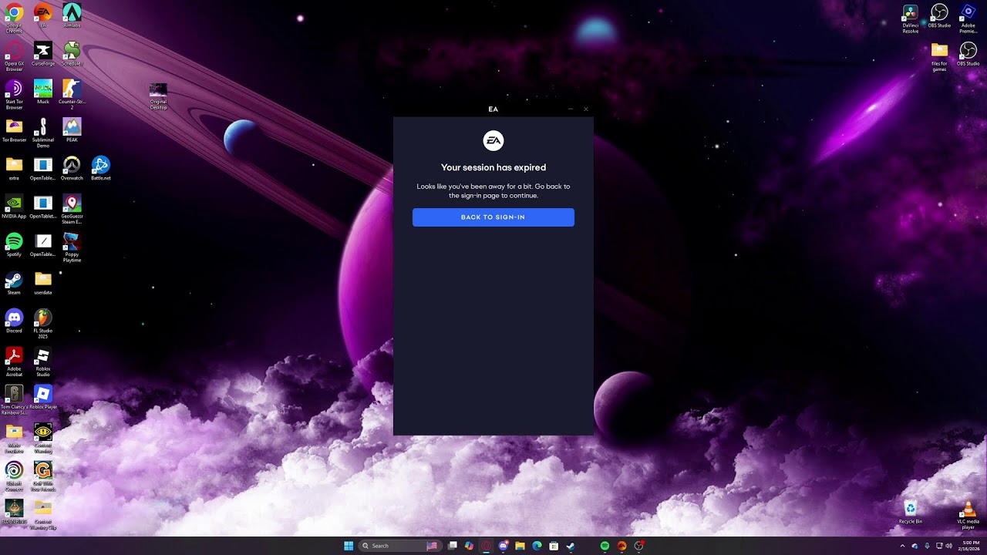Screen dimensions: 987x555
Task: Click the taskbar Search box
Action: point(401,546)
